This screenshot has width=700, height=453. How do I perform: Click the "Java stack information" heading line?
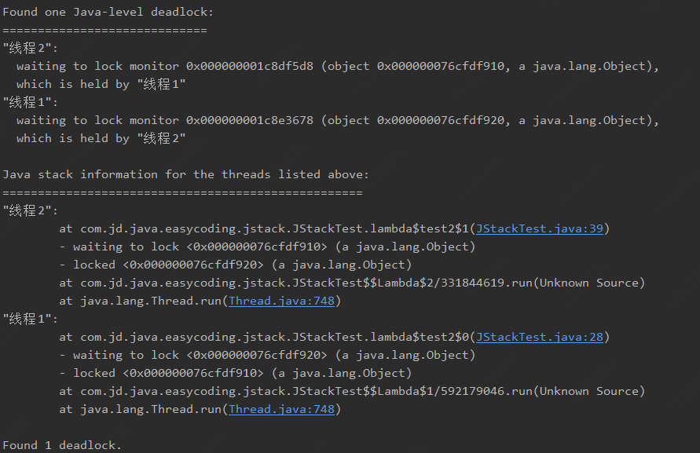186,174
